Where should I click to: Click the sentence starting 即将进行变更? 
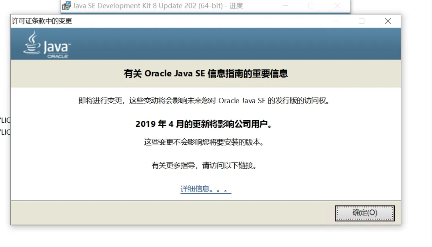tap(204, 101)
